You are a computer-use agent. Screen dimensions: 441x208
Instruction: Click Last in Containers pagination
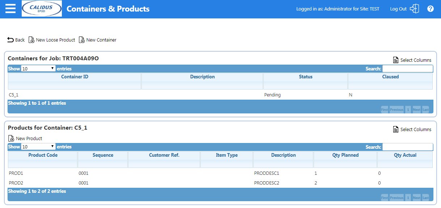[425, 110]
